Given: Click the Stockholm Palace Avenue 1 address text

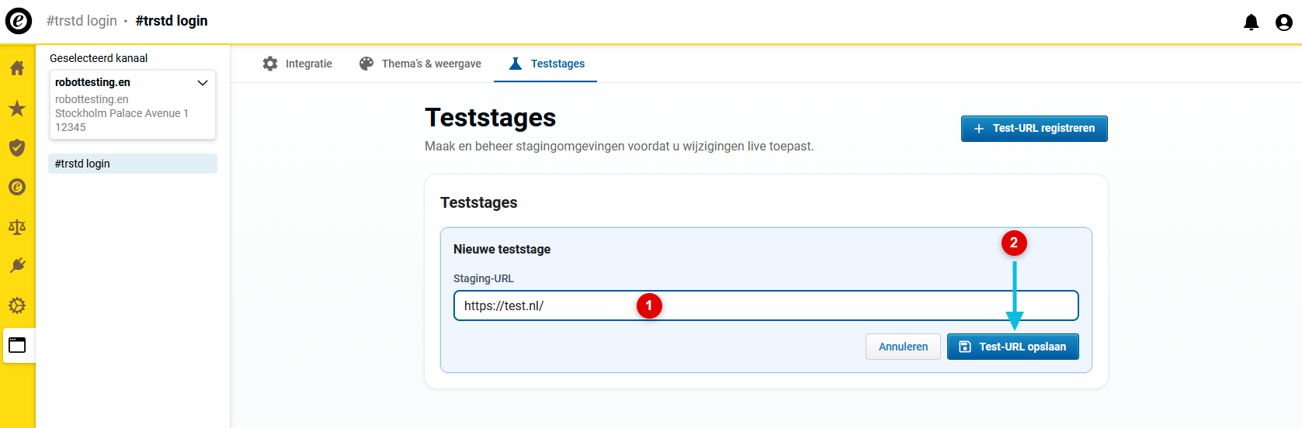Looking at the screenshot, I should coord(122,113).
